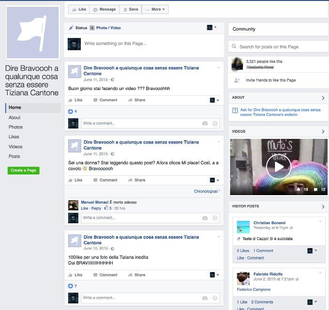
Task: View 2 Comments on Fabrizio Ridolfo's post
Action: [x=262, y=302]
